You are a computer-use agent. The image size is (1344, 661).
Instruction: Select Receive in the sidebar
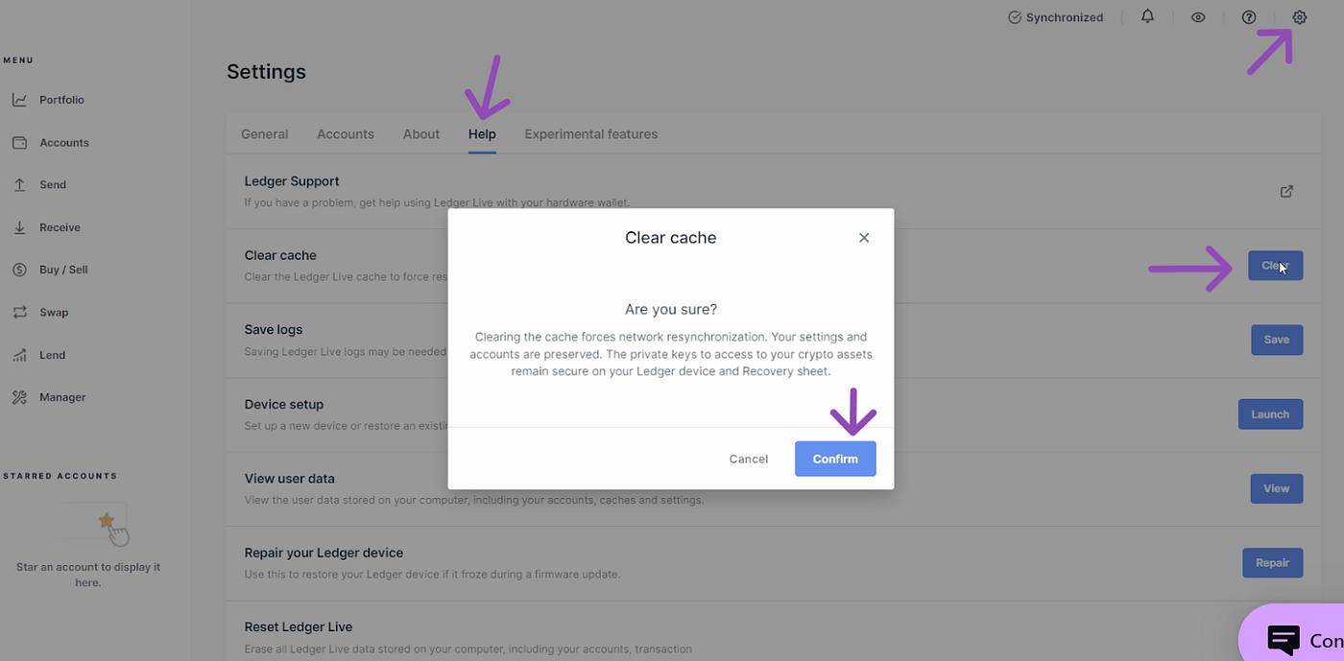coord(60,227)
